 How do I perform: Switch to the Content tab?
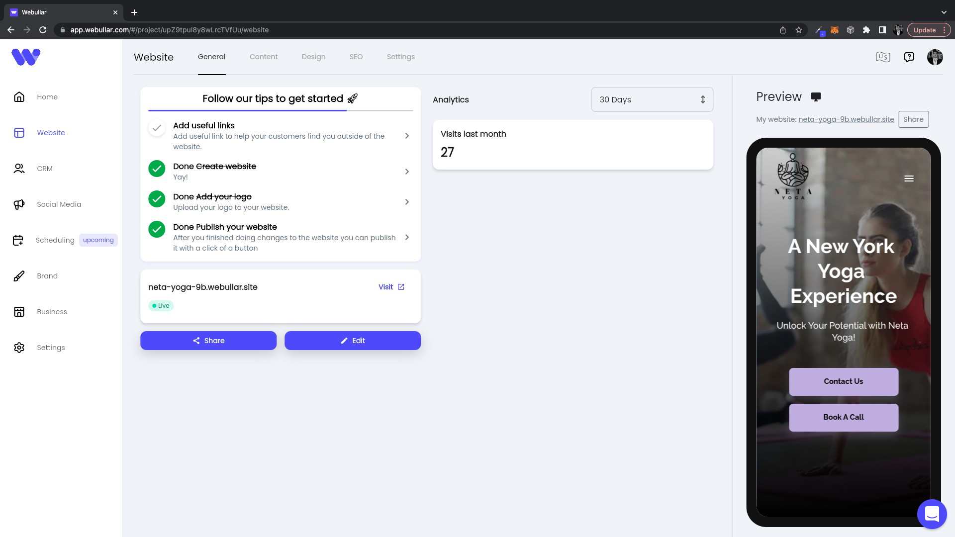click(263, 56)
